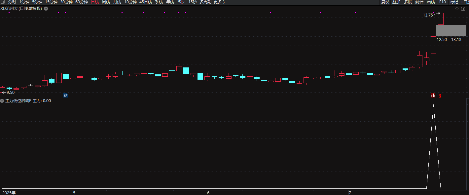Select the 15分钟 period tab
The height and width of the screenshot is (195, 469).
[51, 2]
